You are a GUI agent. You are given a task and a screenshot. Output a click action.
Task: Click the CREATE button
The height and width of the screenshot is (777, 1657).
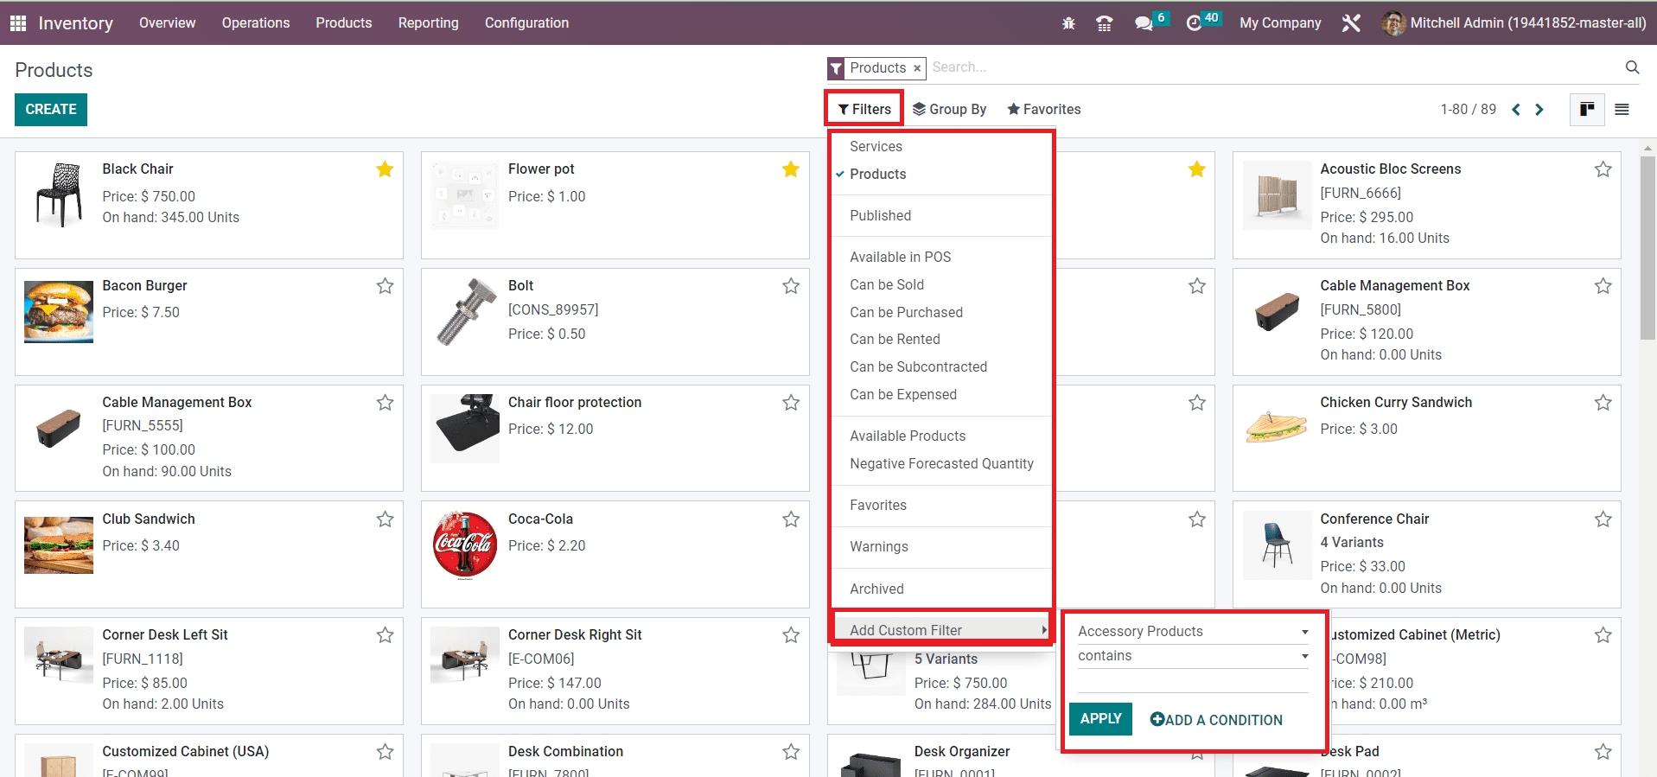point(51,110)
